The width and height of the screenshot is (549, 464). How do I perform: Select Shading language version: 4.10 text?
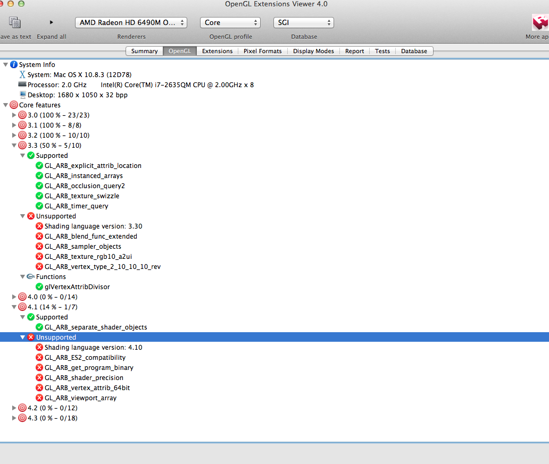pyautogui.click(x=94, y=348)
